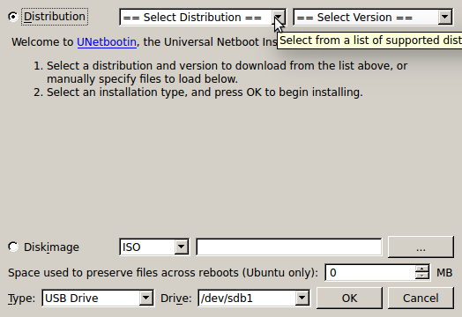Select the Distribution radio button

click(x=13, y=17)
